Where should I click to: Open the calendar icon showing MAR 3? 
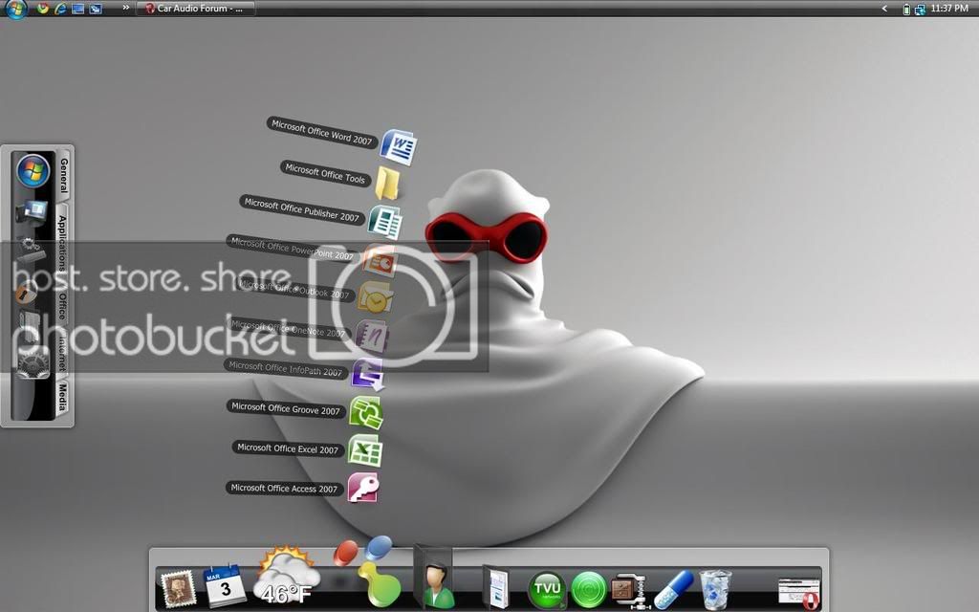pos(226,586)
